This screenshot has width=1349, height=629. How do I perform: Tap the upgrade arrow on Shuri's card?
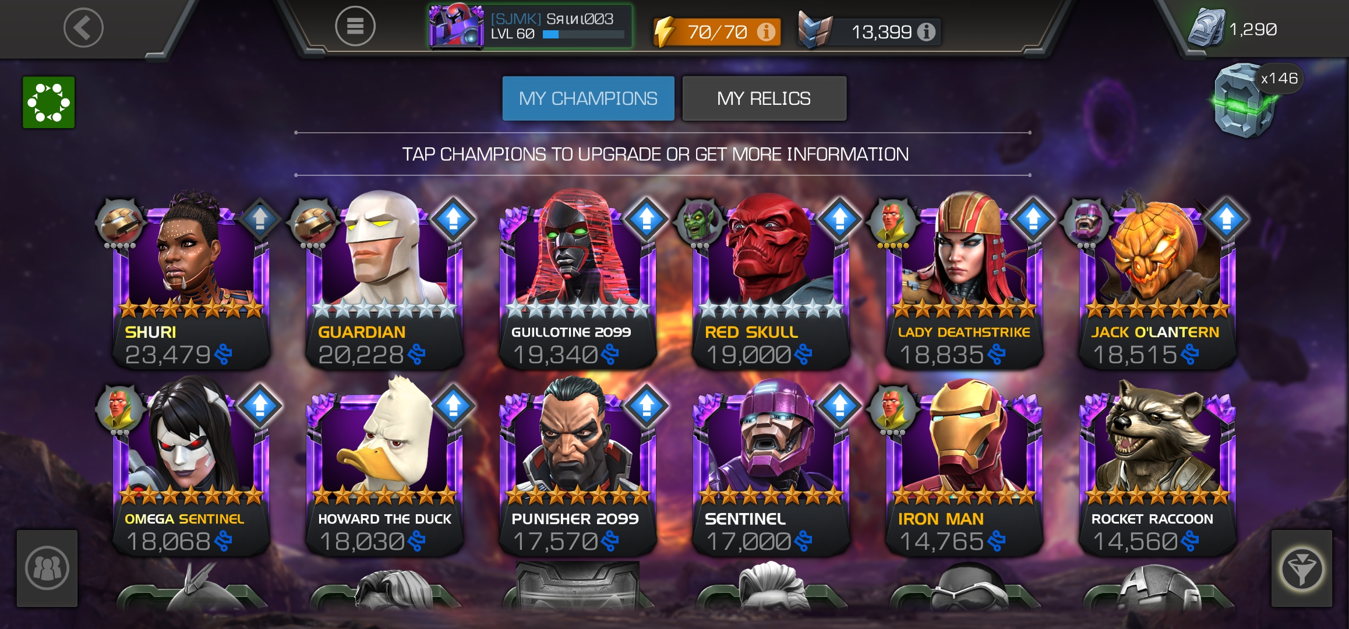click(260, 219)
